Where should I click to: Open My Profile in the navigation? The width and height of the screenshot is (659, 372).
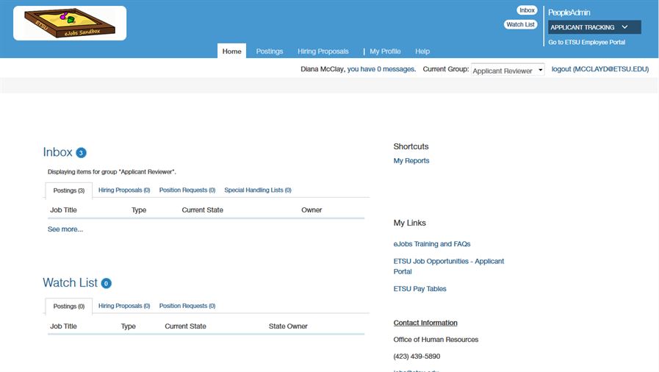(385, 51)
